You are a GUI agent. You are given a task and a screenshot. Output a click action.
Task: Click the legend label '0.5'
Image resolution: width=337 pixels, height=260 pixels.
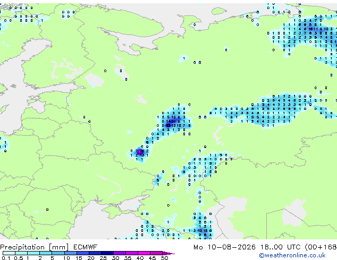[19, 258]
